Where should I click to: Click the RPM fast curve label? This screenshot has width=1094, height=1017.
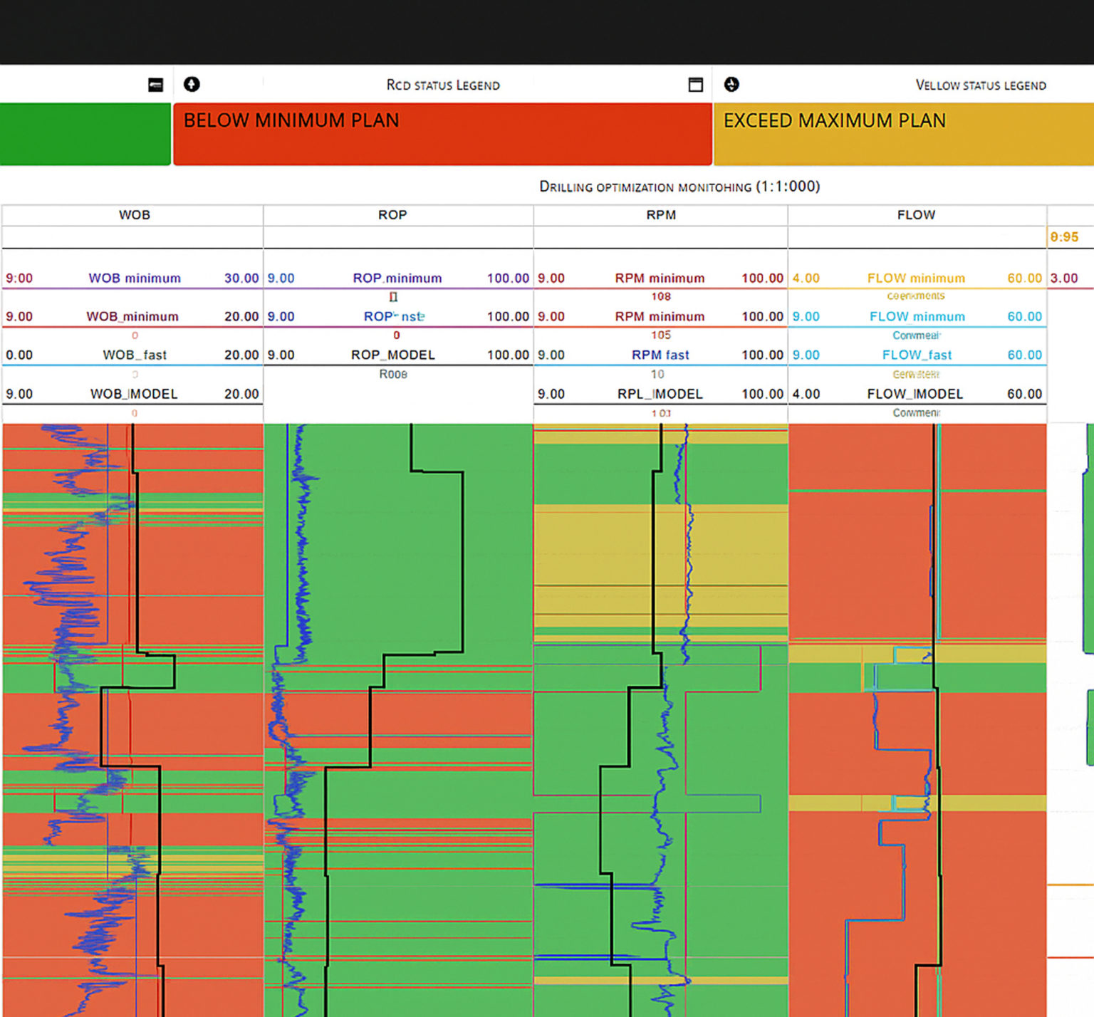(660, 355)
